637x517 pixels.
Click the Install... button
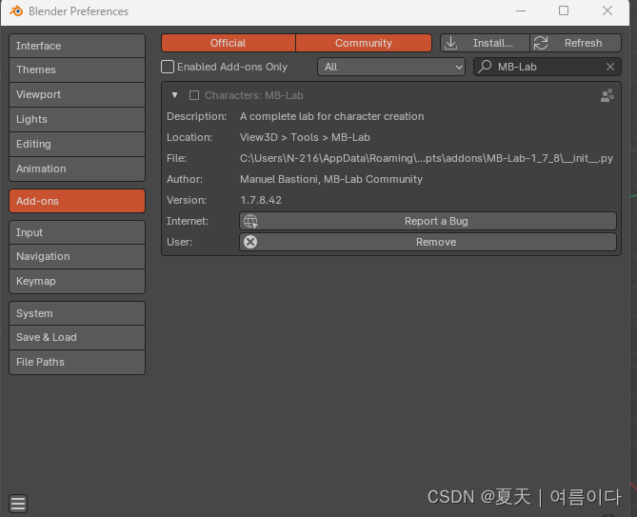[485, 43]
